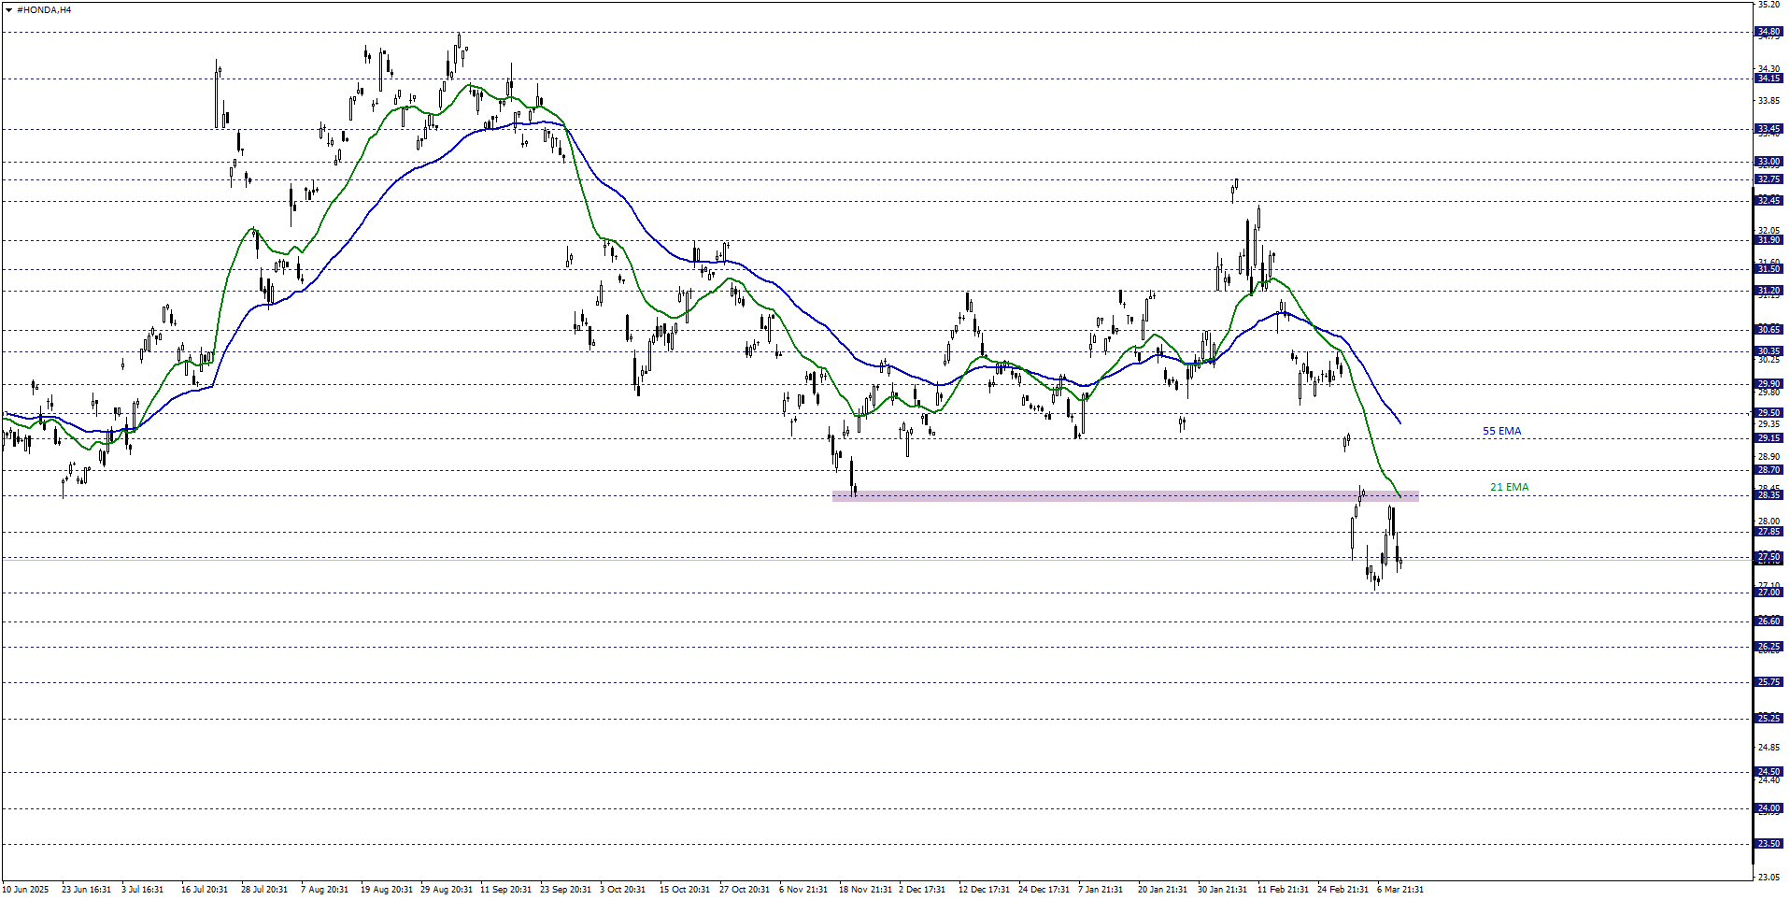Click the 10 Jun 2025 date label

pyautogui.click(x=26, y=890)
